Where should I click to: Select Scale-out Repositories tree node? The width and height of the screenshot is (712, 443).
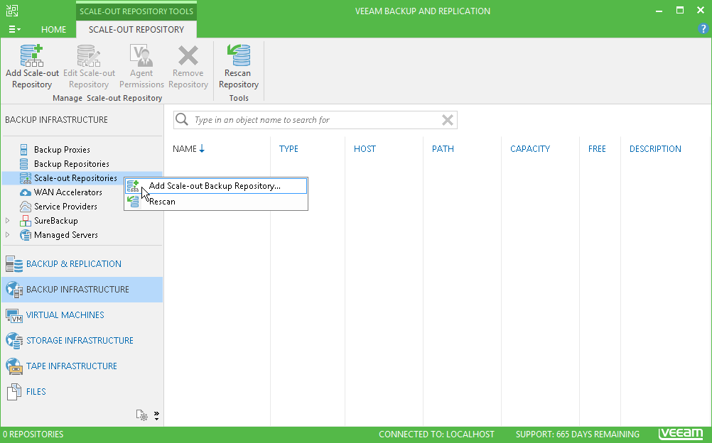pyautogui.click(x=75, y=178)
